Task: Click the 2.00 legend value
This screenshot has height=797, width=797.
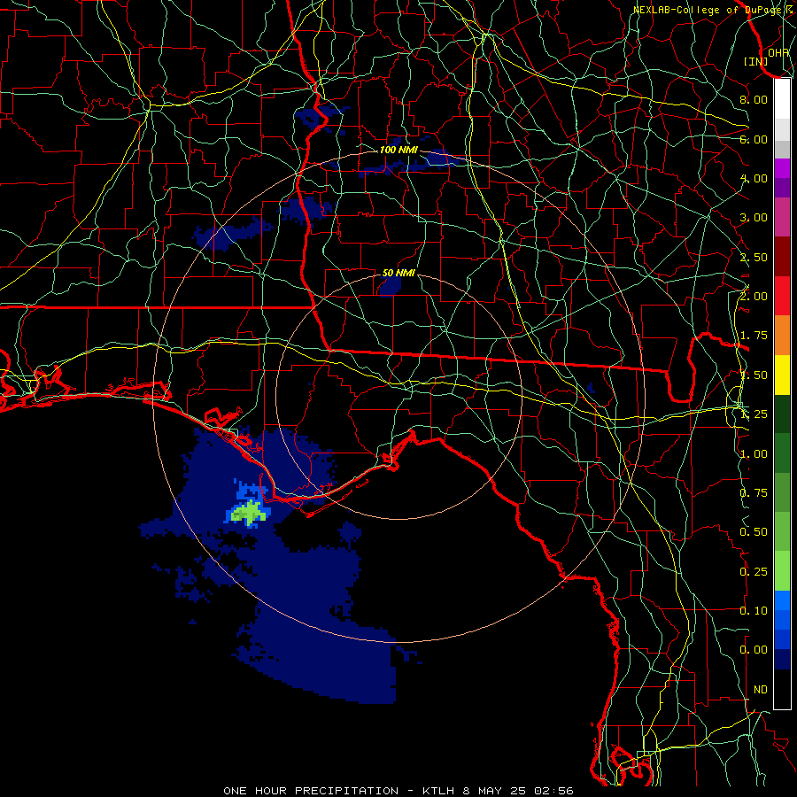Action: [754, 297]
